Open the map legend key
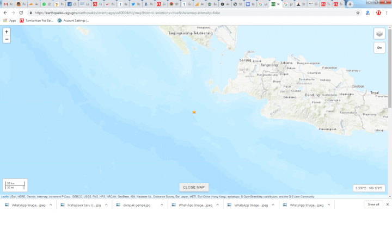 [x=379, y=48]
